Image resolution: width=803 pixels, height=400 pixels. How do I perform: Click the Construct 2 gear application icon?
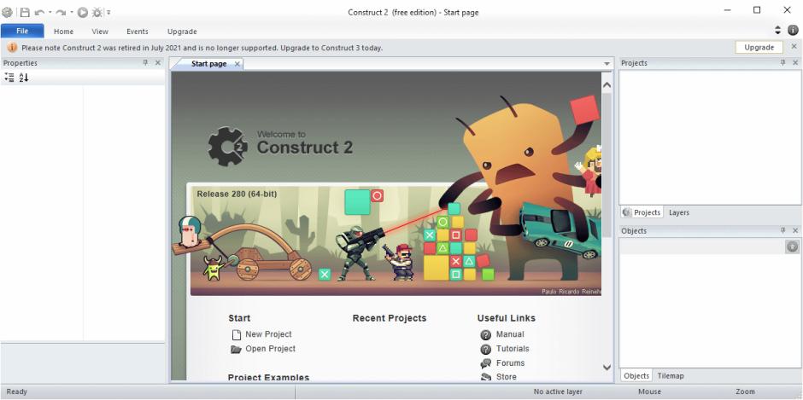7,12
